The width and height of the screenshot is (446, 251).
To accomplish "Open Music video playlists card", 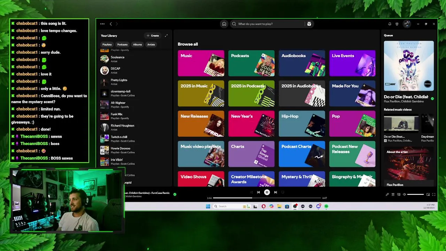I will [x=201, y=154].
